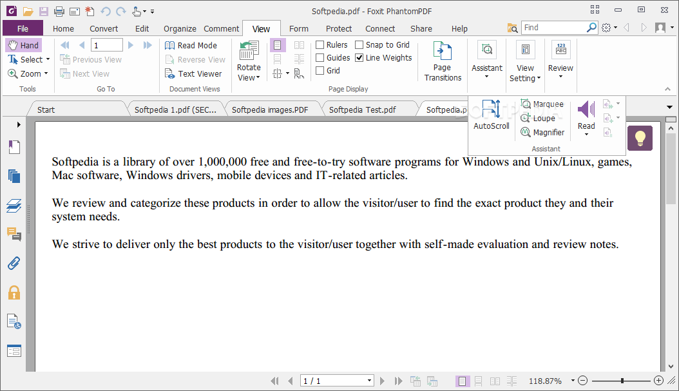Screen dimensions: 679x391
Task: Go to first page in ribbon
Action: pyautogui.click(x=65, y=45)
